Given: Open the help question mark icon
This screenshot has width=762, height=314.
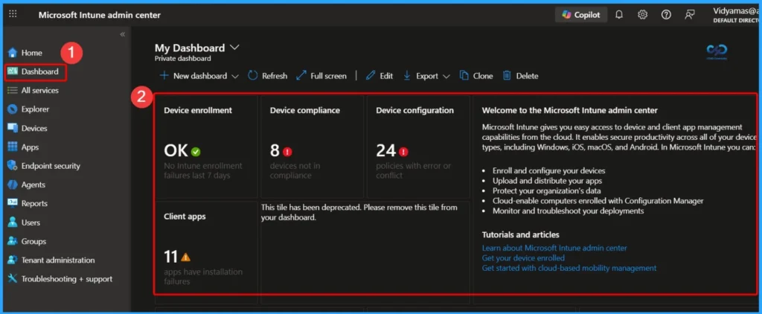Looking at the screenshot, I should pos(666,15).
